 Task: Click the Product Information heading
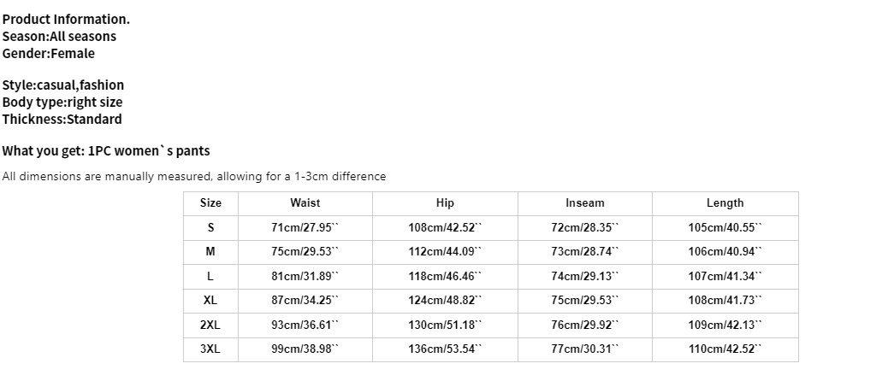coord(66,19)
